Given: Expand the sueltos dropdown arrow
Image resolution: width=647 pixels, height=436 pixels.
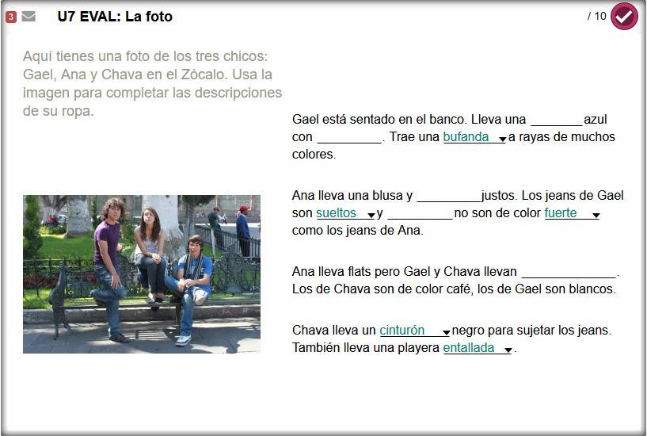Looking at the screenshot, I should [x=371, y=215].
